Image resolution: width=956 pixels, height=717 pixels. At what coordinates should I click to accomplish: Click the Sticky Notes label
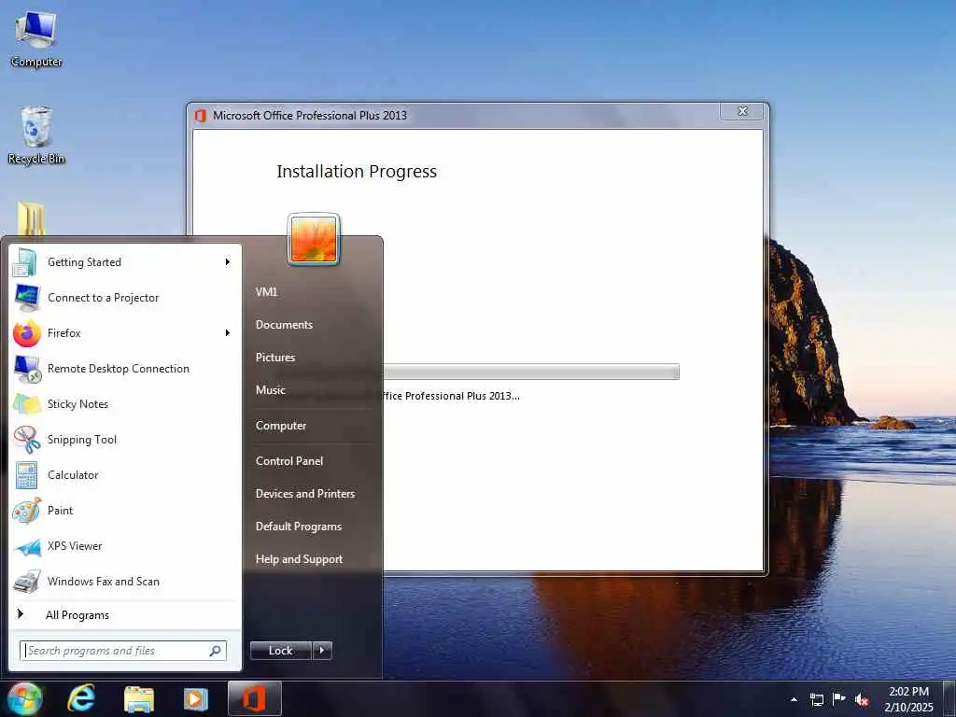pos(77,403)
